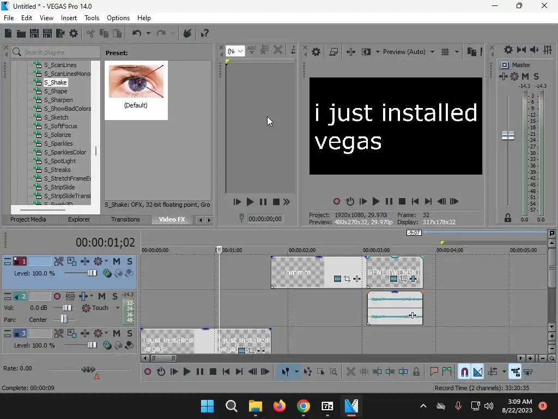558x419 pixels.
Task: Open project Properties gear in main toolbar
Action: 74,33
